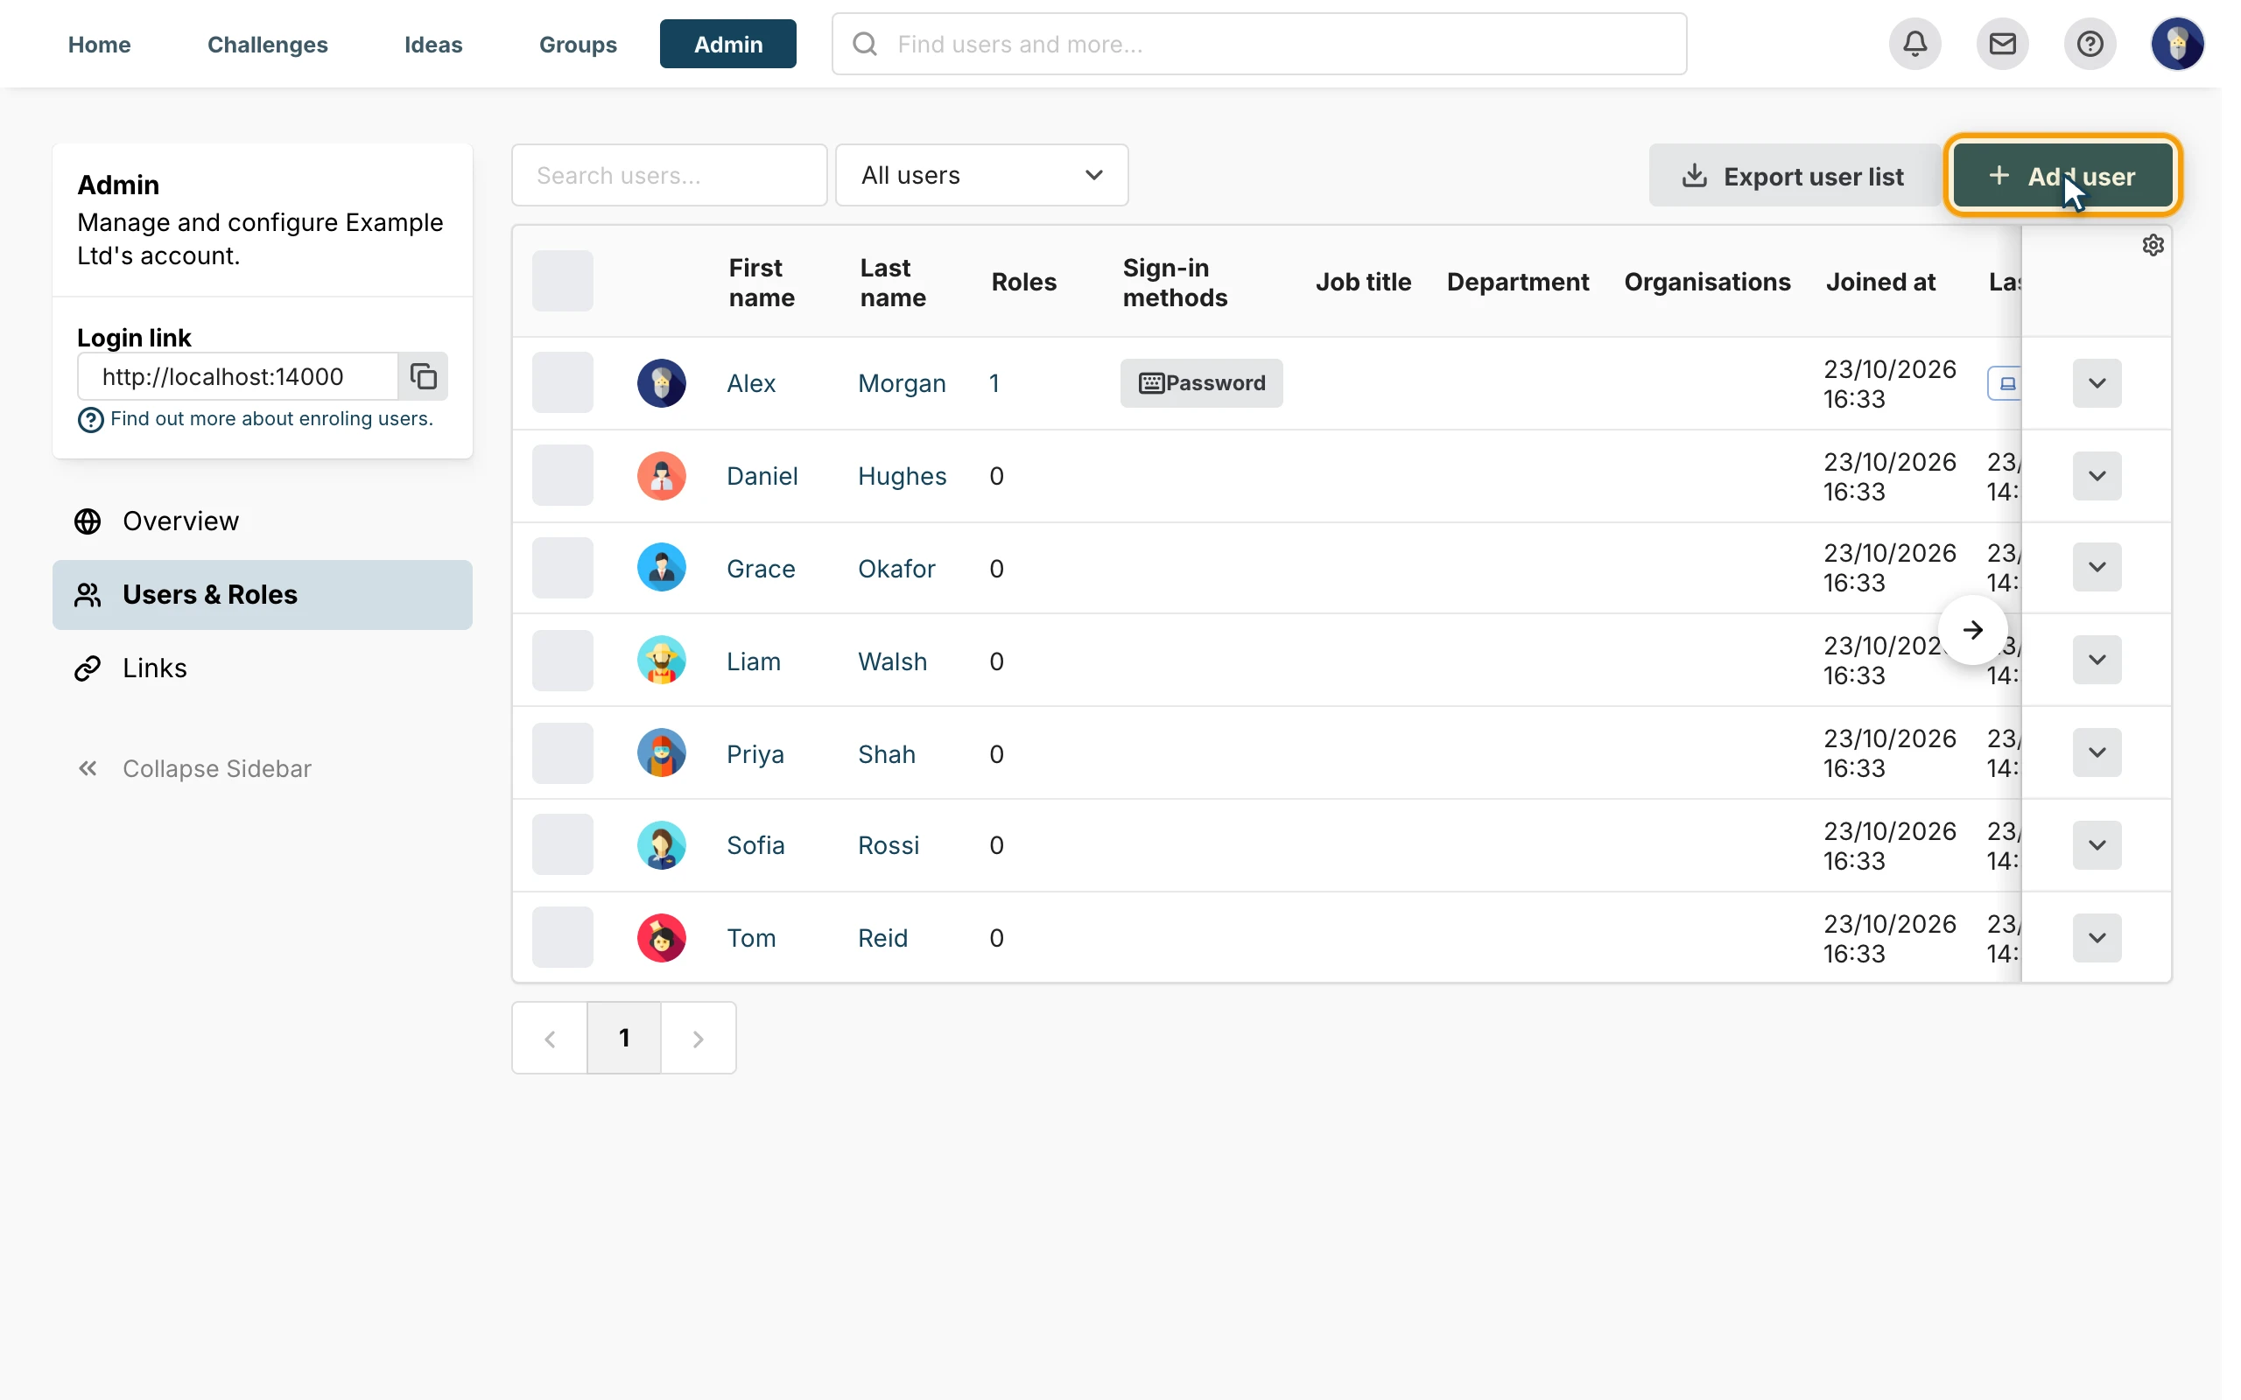The height and width of the screenshot is (1400, 2241).
Task: Click Priya Shah's avatar
Action: (661, 752)
